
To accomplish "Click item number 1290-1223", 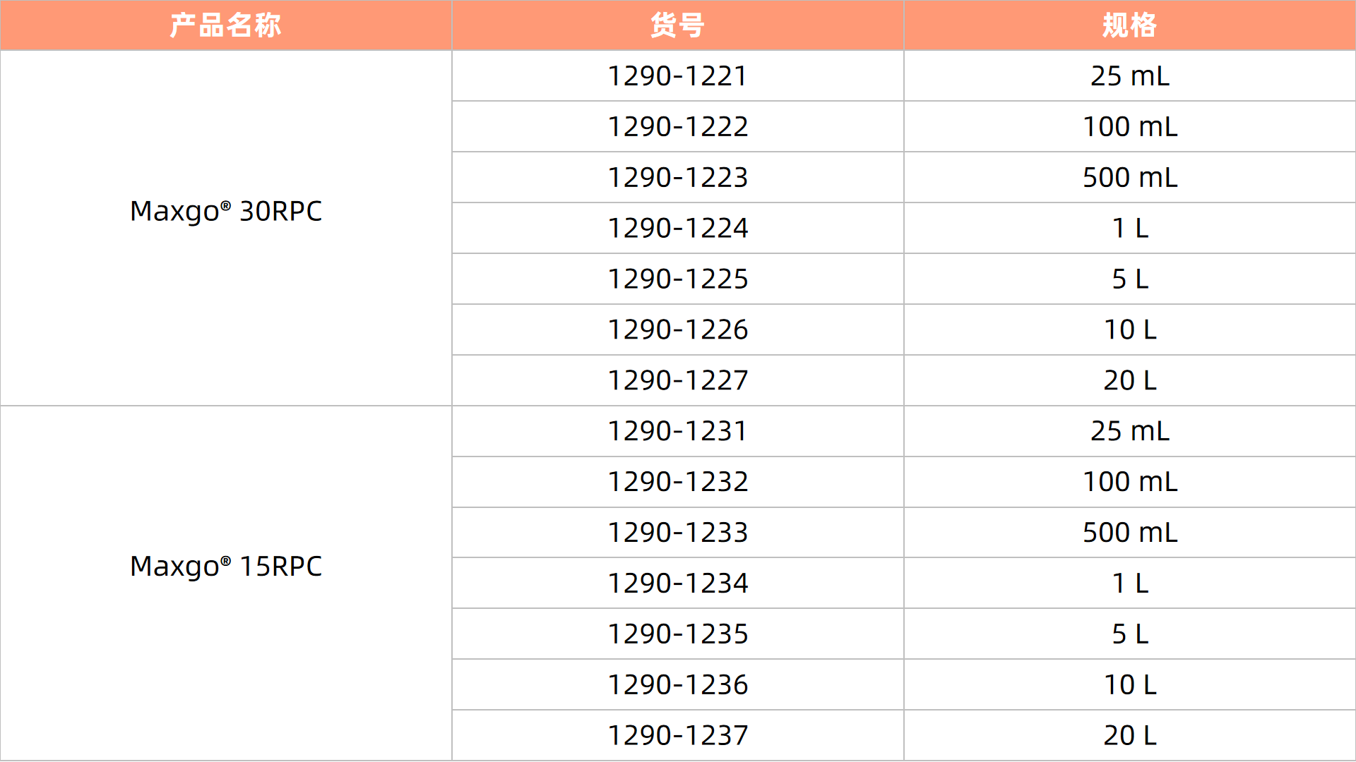I will click(x=677, y=178).
